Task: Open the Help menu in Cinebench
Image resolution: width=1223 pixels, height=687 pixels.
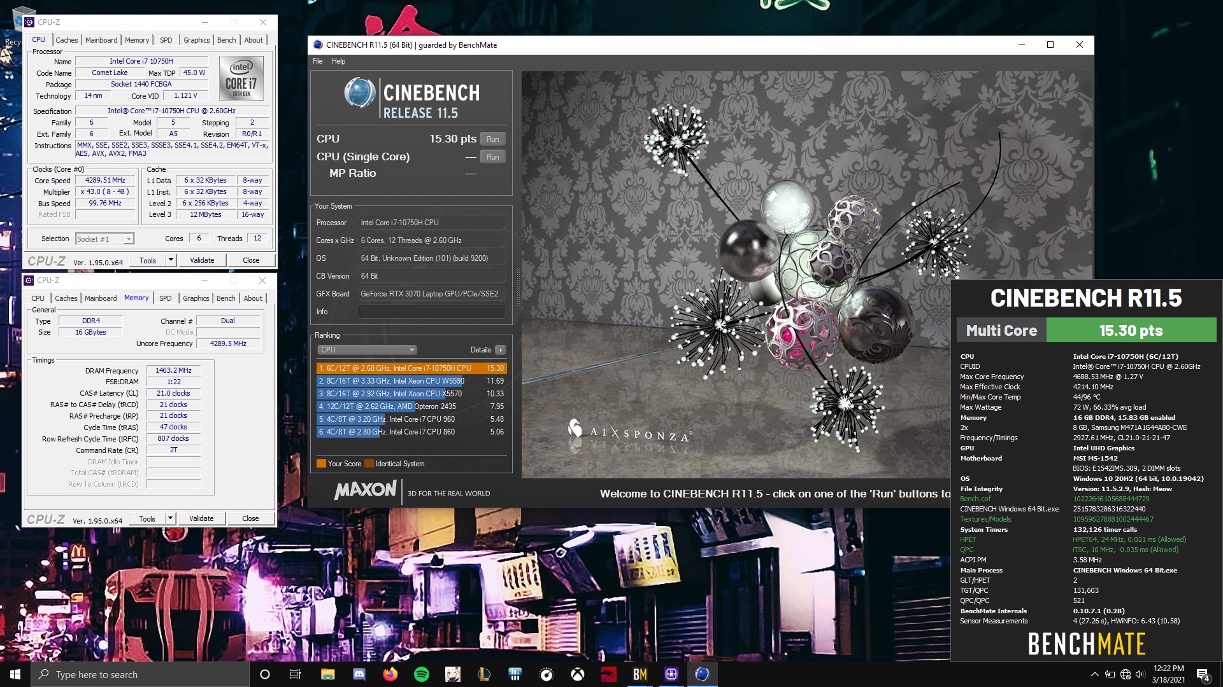Action: [338, 61]
